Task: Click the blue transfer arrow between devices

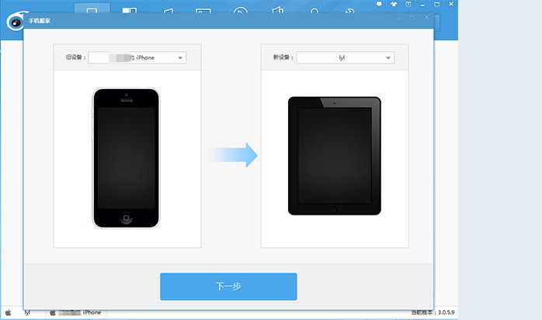Action: 232,154
